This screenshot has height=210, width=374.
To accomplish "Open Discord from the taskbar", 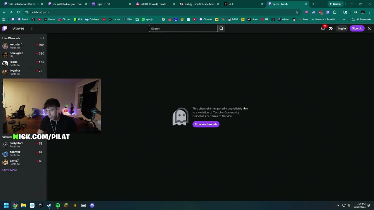I will pos(92,205).
